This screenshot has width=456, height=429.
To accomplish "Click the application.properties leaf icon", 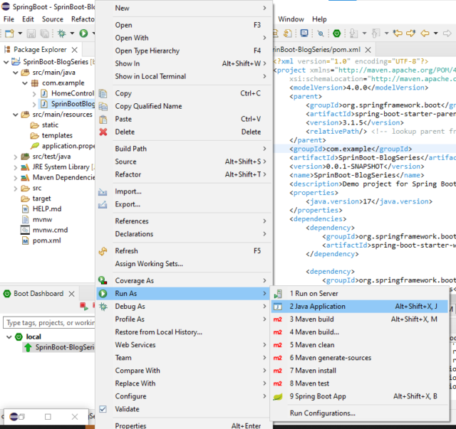I will pos(35,146).
